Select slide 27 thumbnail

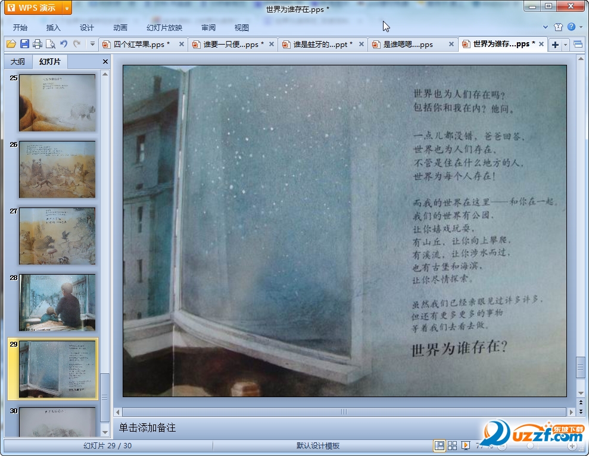tap(57, 236)
